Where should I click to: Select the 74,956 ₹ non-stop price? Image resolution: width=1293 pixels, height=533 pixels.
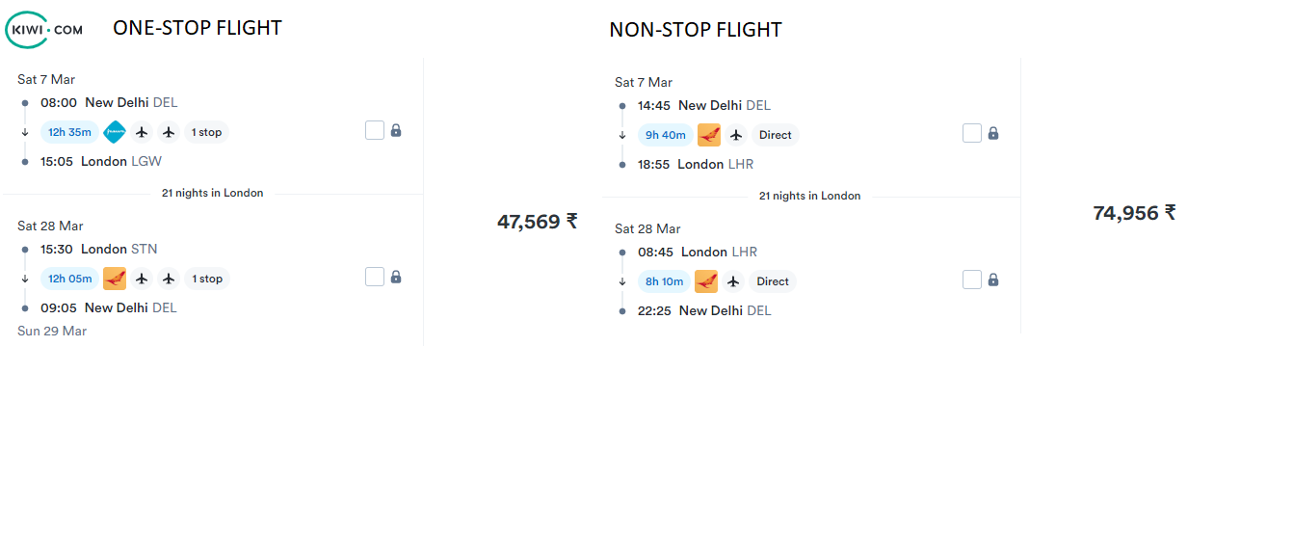click(1134, 213)
